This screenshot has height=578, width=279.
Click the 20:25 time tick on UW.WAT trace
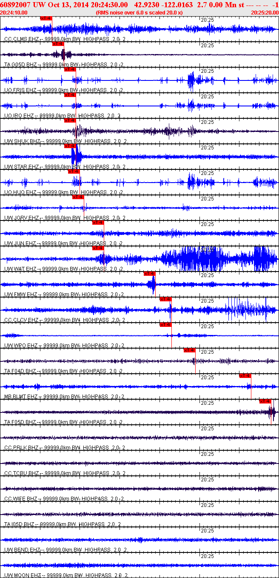coord(207,249)
